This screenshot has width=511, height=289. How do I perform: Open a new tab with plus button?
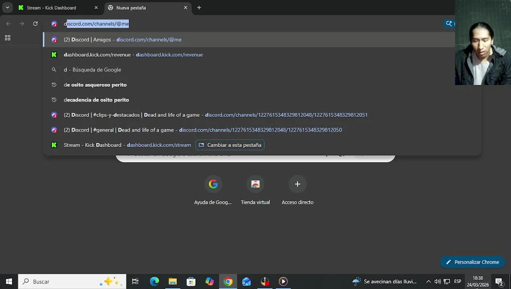199,8
